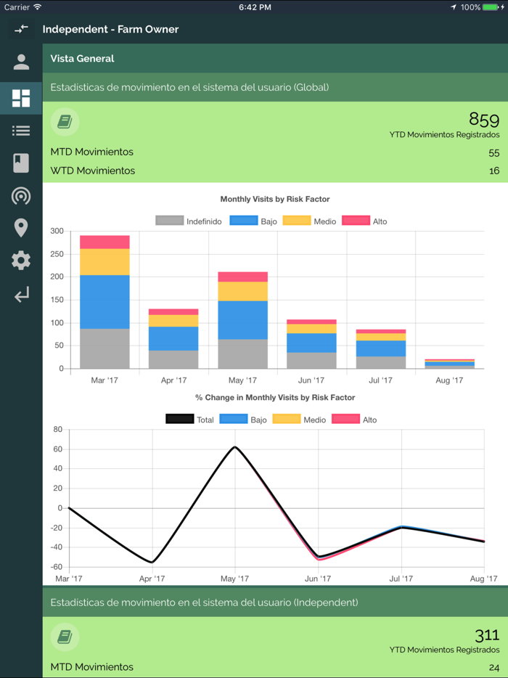
Task: Tap the green book icon in Global stats
Action: 65,123
